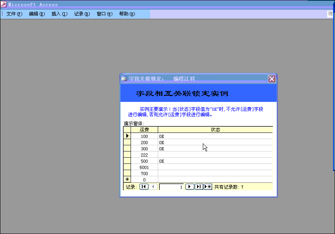Open the 帮助 menu
335x234 pixels.
tap(127, 14)
